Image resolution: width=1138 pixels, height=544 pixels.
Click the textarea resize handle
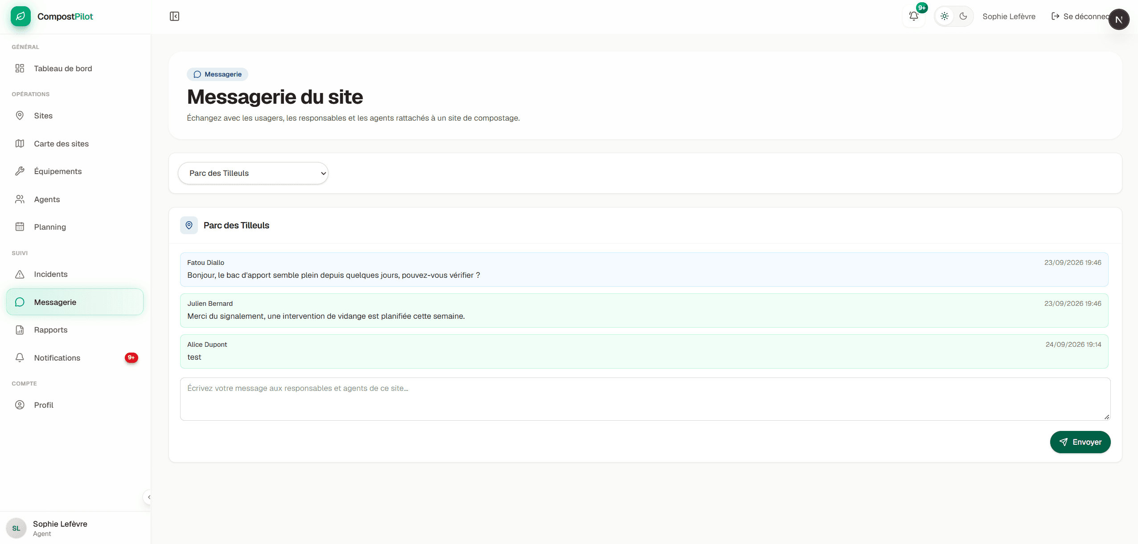[x=1106, y=417]
